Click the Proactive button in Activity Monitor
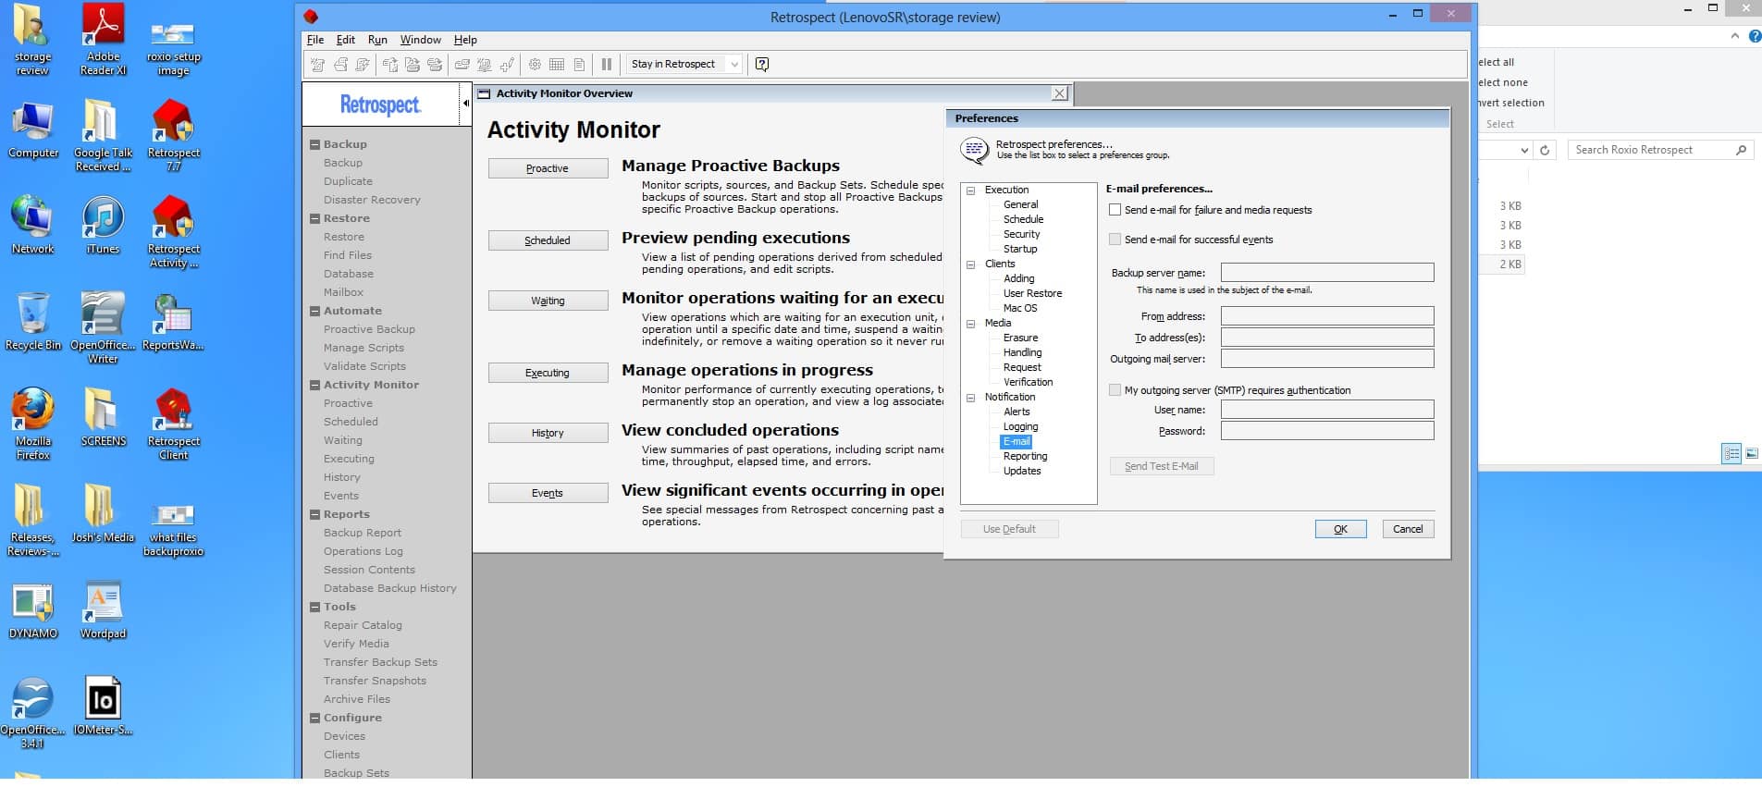 [548, 168]
